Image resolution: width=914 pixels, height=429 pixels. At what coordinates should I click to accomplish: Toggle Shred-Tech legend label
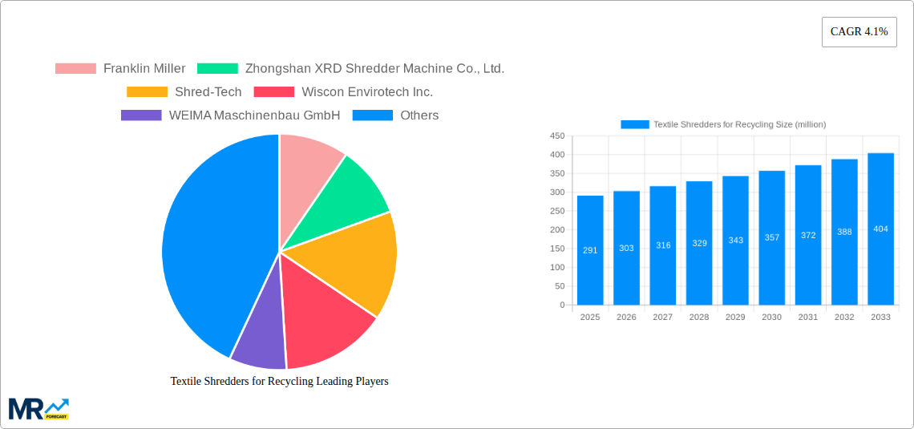pos(208,92)
